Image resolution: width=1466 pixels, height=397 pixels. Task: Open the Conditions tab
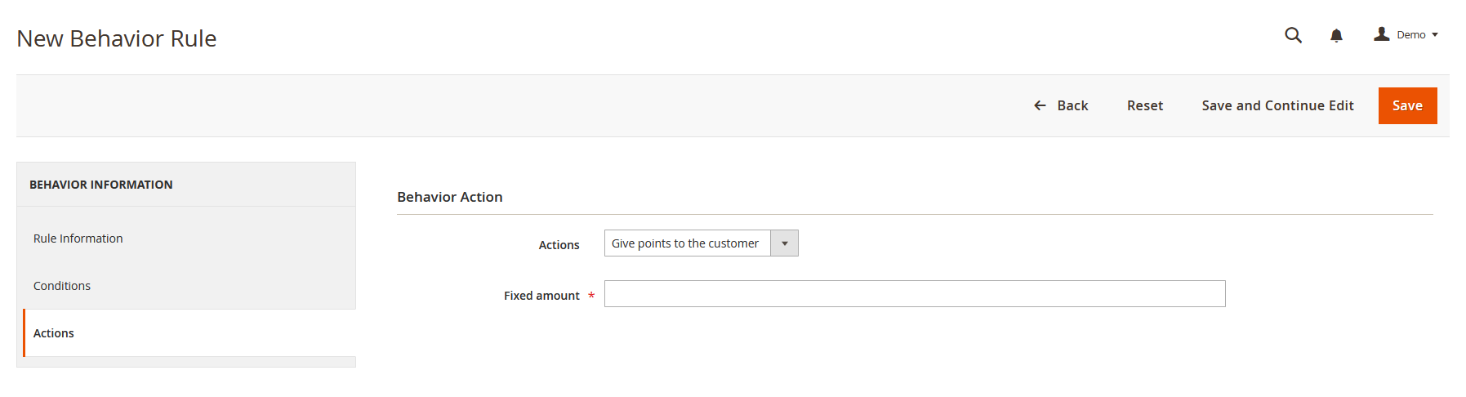62,286
